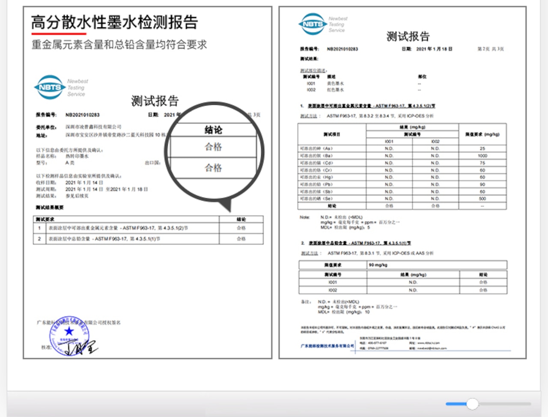
Task: Click the zoom slider handle
Action: [x=472, y=404]
